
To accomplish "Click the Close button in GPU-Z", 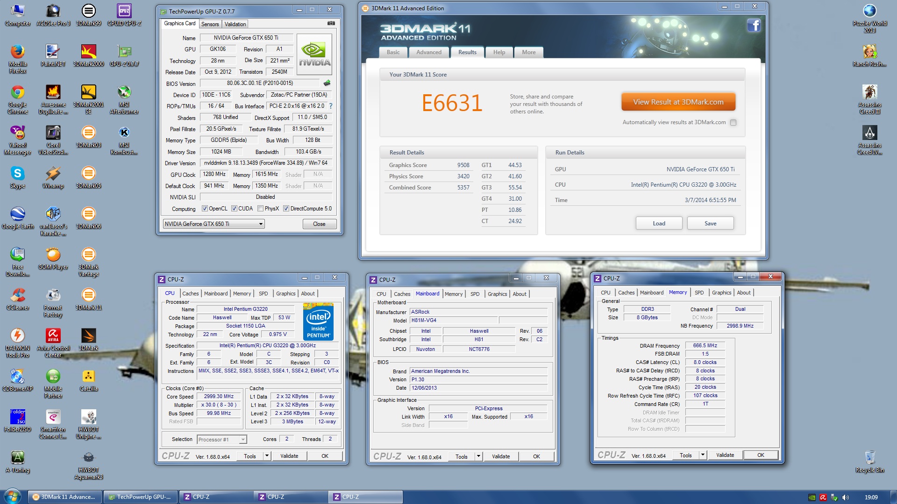I will (x=319, y=224).
